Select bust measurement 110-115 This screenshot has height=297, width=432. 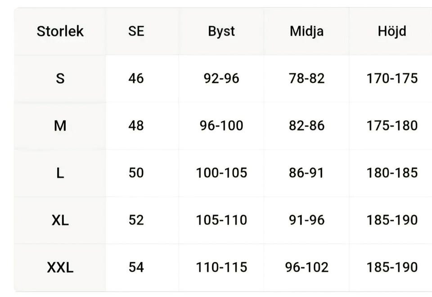pos(221,267)
